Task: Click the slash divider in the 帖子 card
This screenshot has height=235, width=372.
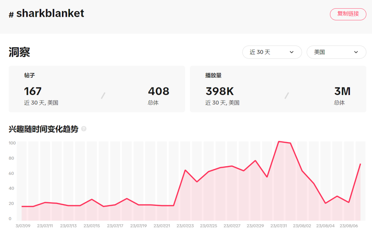Action: click(103, 96)
